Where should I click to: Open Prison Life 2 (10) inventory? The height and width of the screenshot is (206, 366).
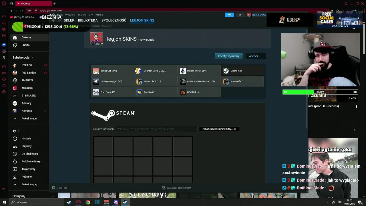coord(156,82)
